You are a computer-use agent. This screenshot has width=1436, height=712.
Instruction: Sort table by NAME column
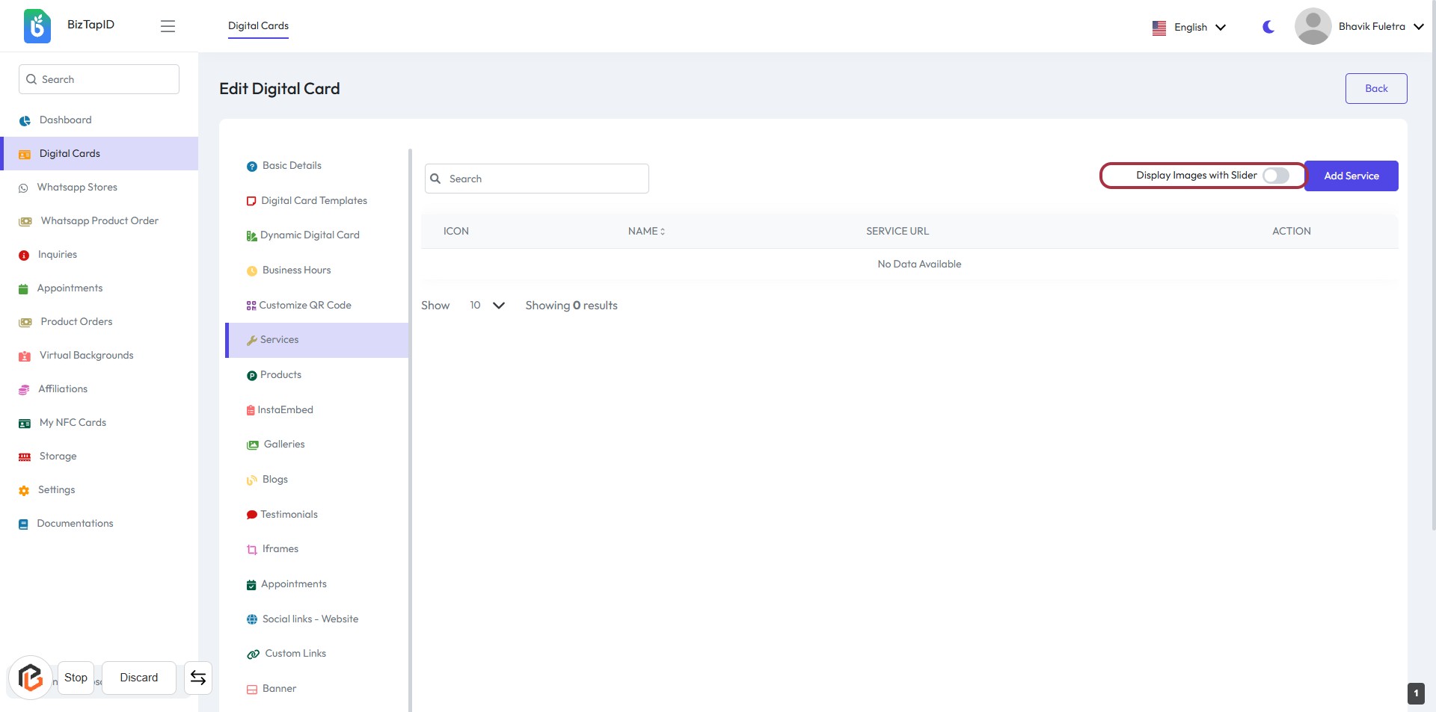point(646,232)
